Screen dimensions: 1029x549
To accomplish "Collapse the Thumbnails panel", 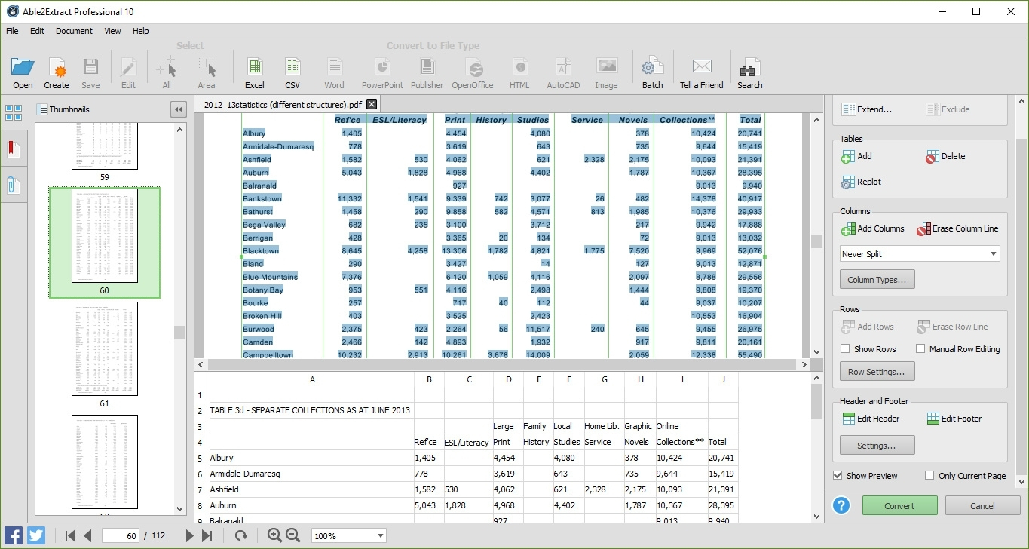I will click(178, 109).
